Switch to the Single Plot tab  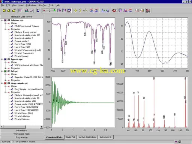pos(70,137)
